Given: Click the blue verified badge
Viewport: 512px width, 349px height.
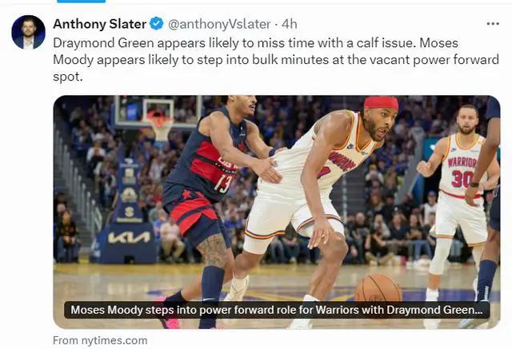Looking at the screenshot, I should [x=157, y=24].
